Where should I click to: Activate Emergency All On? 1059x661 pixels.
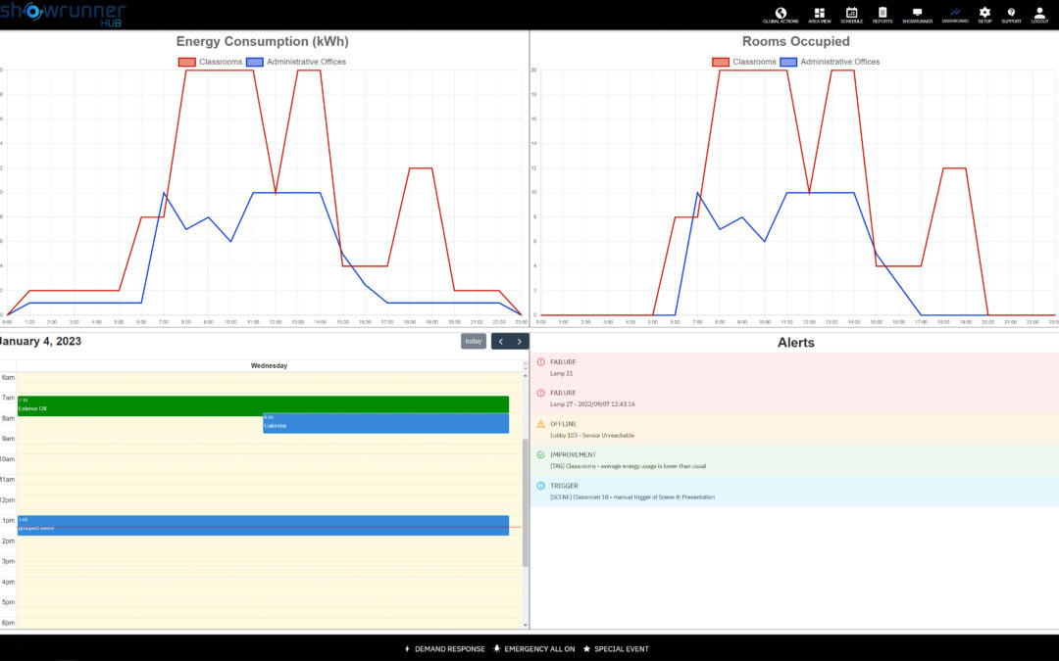click(533, 649)
